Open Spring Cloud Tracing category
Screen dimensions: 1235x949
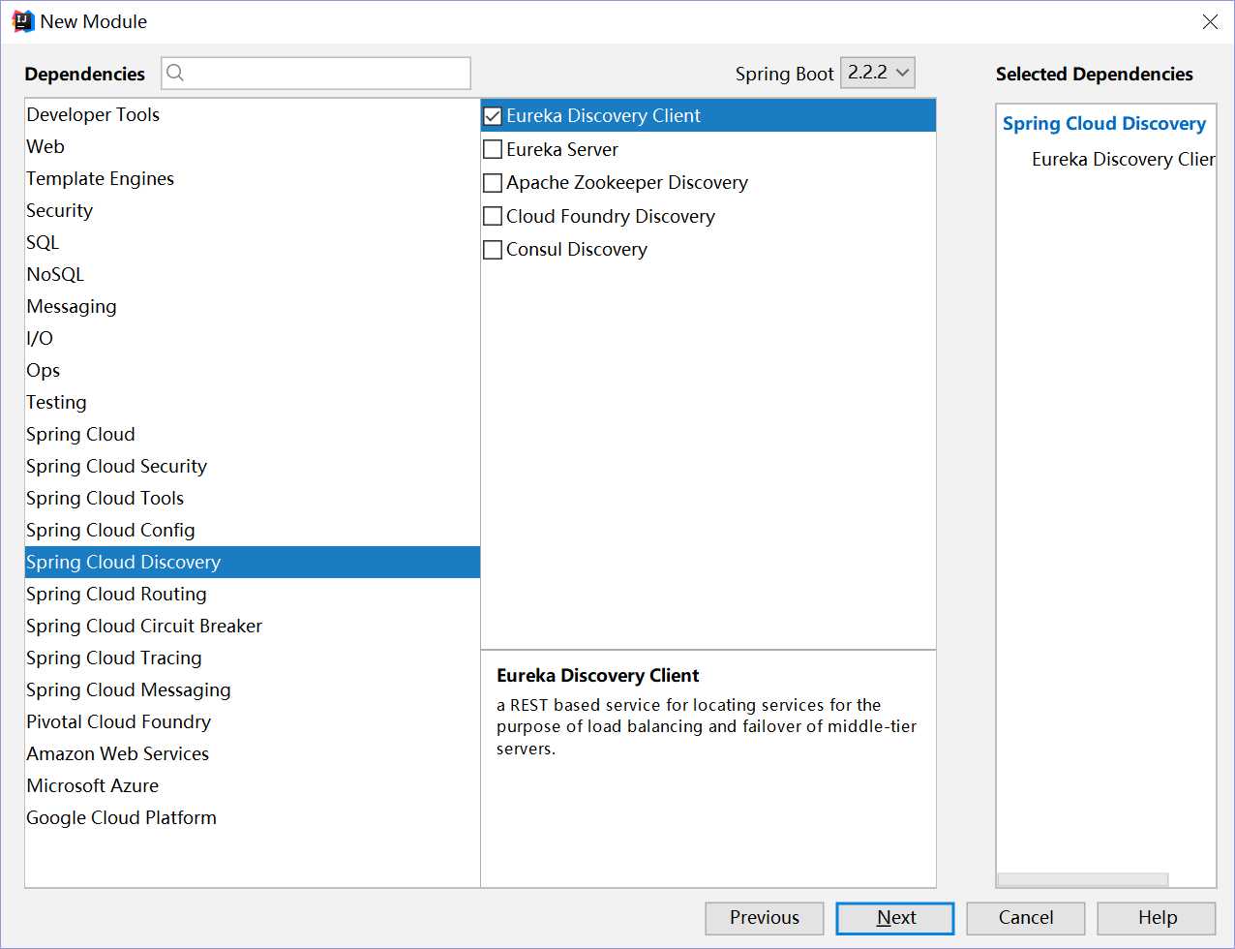pos(253,658)
